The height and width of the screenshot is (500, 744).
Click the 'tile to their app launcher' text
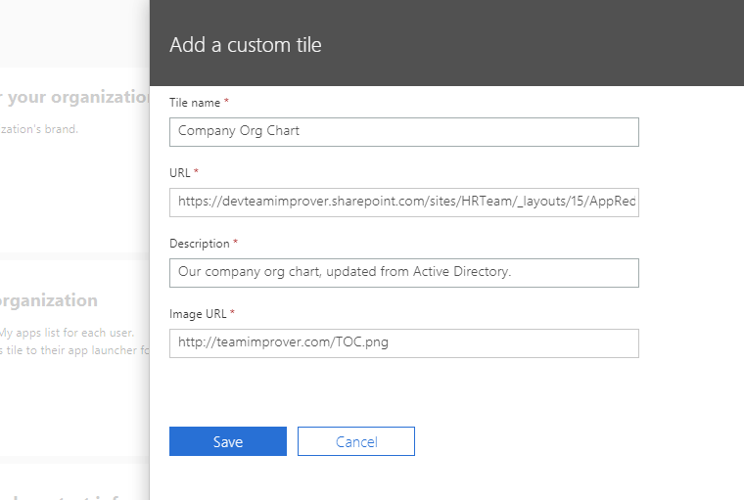(76, 351)
